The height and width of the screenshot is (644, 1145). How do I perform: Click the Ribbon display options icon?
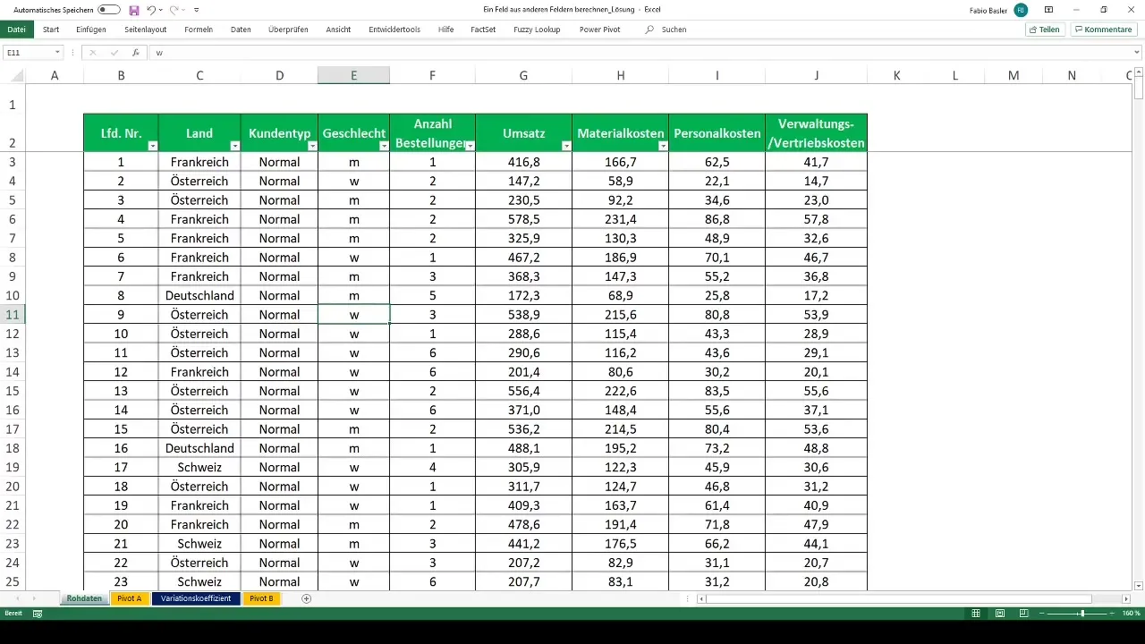[x=1048, y=10]
